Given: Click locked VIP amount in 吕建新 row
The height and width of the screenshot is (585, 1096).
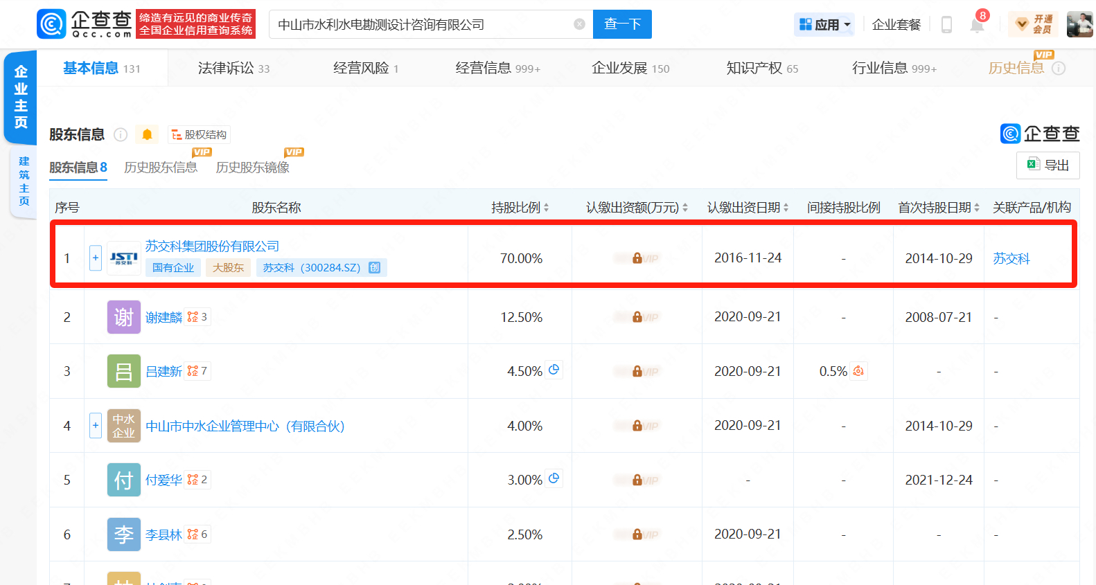Looking at the screenshot, I should pos(637,371).
